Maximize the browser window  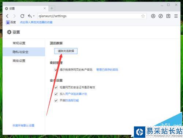(x=168, y=5)
